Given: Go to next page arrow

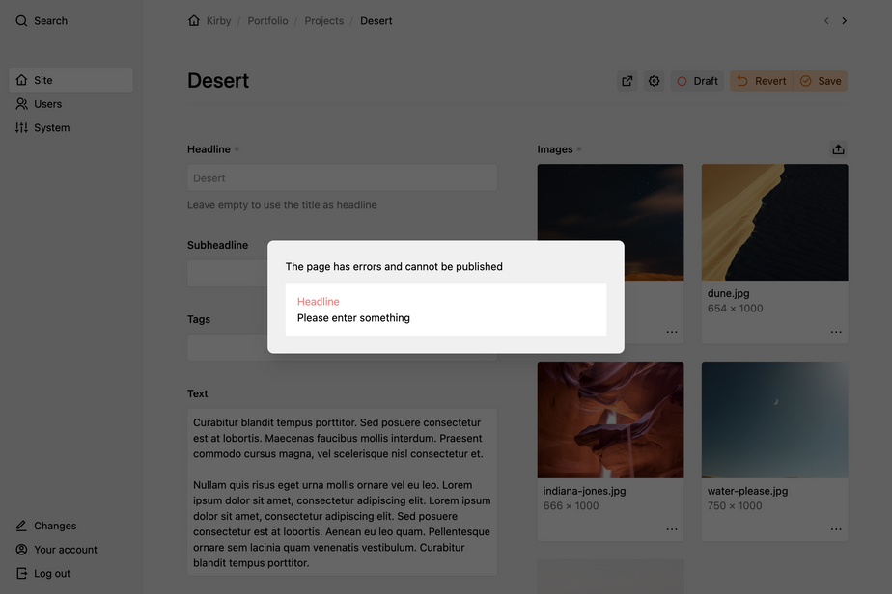Looking at the screenshot, I should coord(845,20).
